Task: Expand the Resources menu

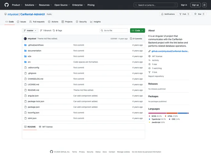Action: click(x=45, y=5)
